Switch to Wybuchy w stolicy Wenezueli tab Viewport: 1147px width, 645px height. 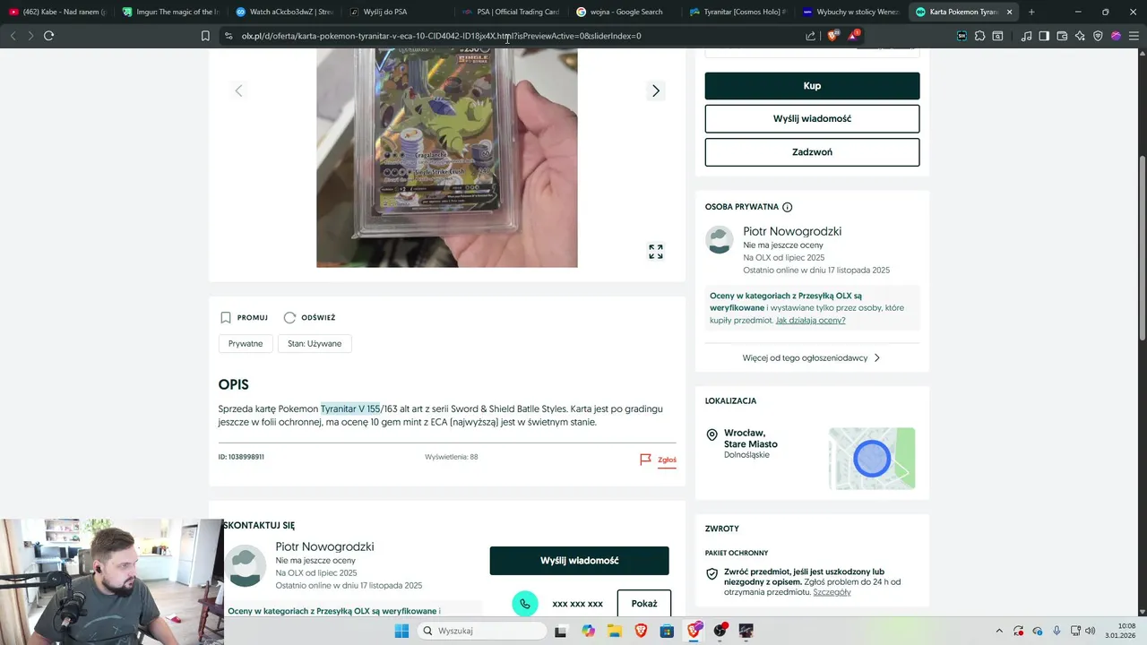[x=849, y=12]
